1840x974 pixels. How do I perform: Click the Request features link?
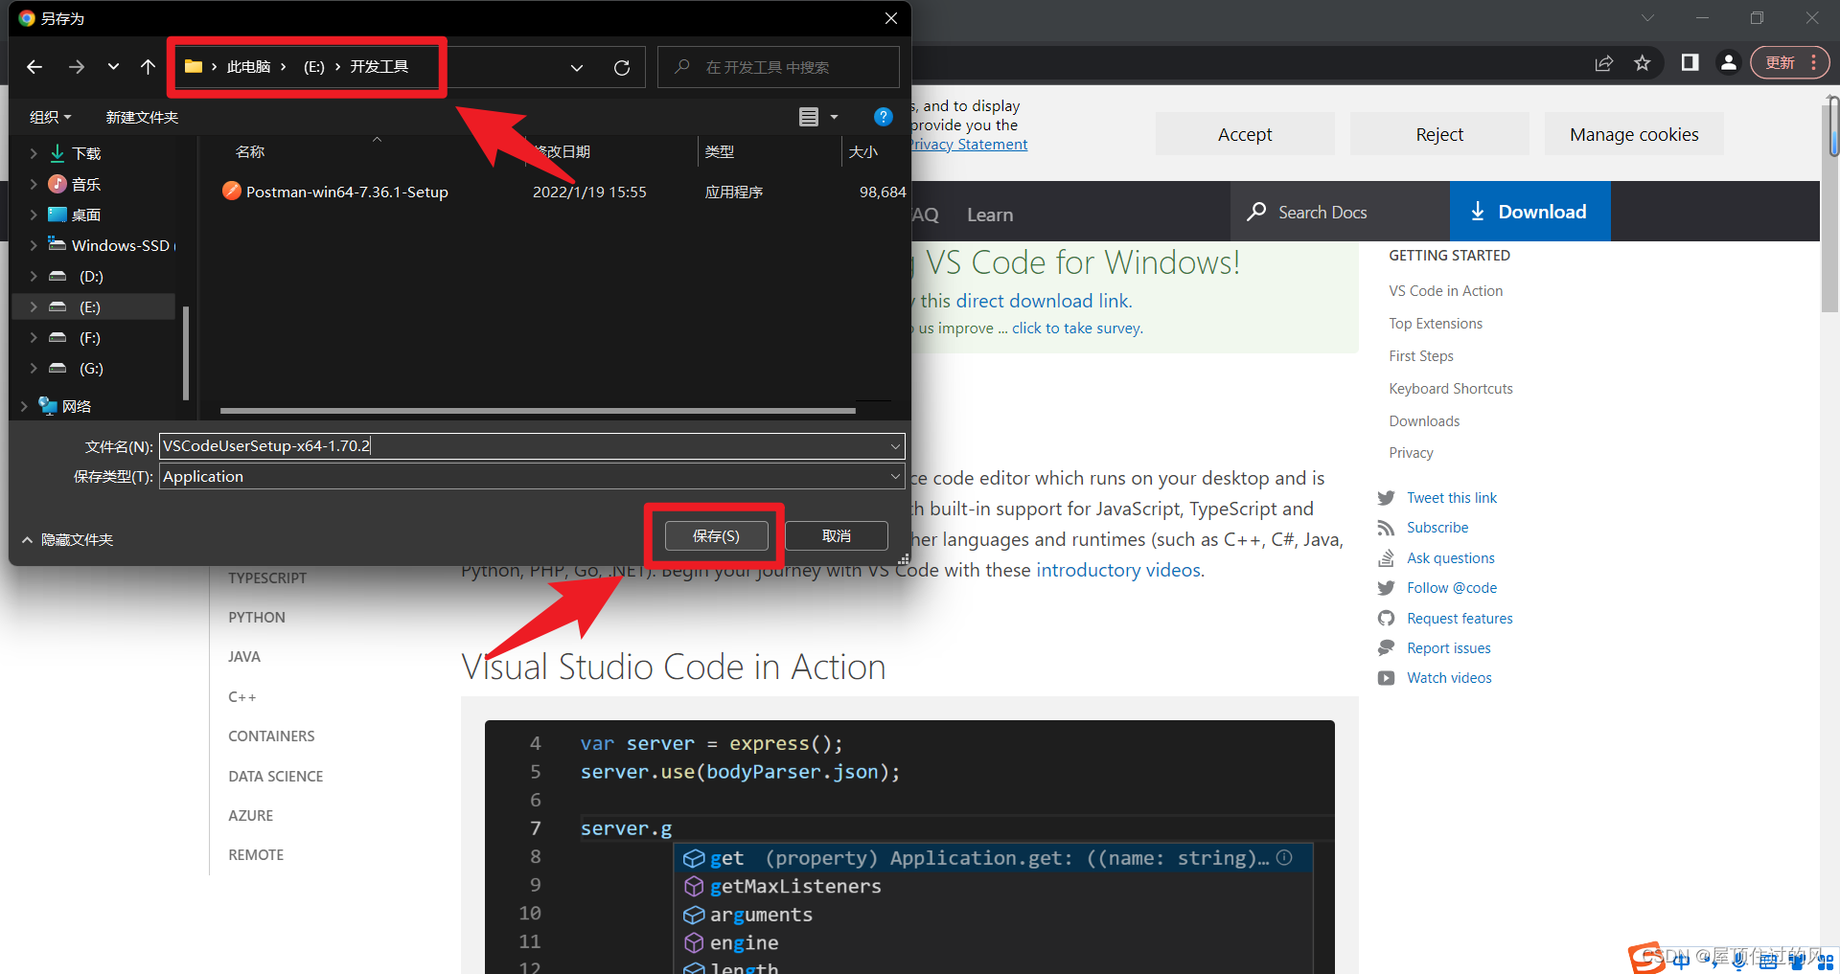coord(1460,619)
